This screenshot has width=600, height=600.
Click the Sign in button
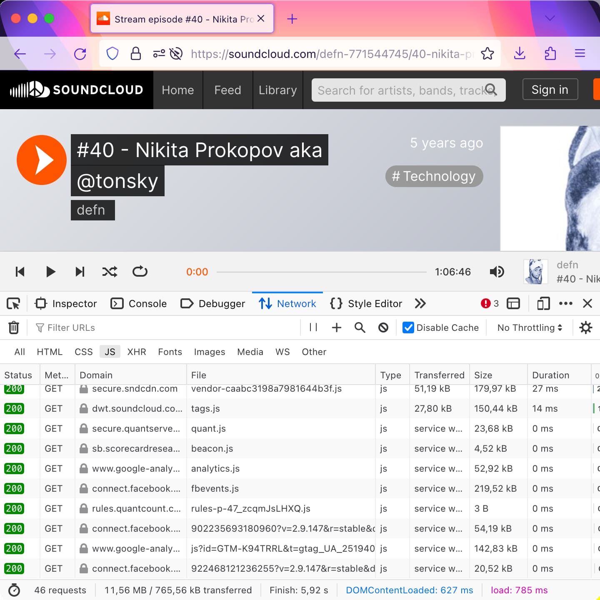[550, 90]
